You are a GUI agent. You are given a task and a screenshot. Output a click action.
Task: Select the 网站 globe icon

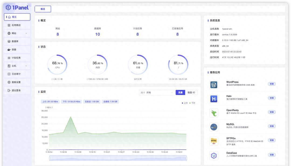[x=9, y=33]
